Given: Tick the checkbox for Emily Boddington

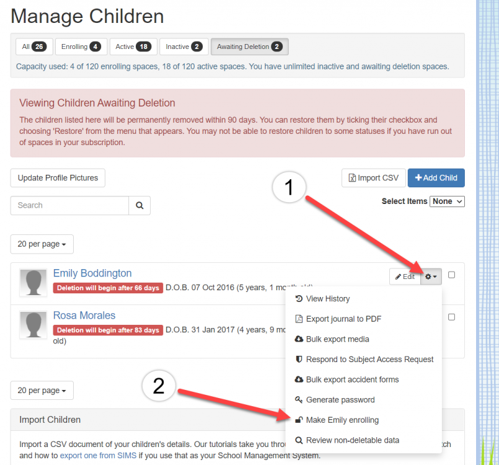Looking at the screenshot, I should 451,275.
